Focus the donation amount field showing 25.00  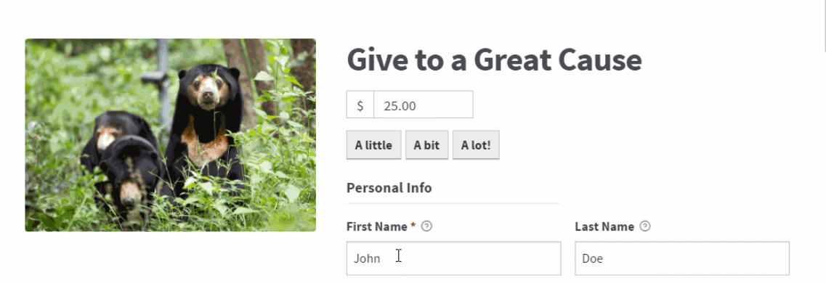(x=423, y=104)
